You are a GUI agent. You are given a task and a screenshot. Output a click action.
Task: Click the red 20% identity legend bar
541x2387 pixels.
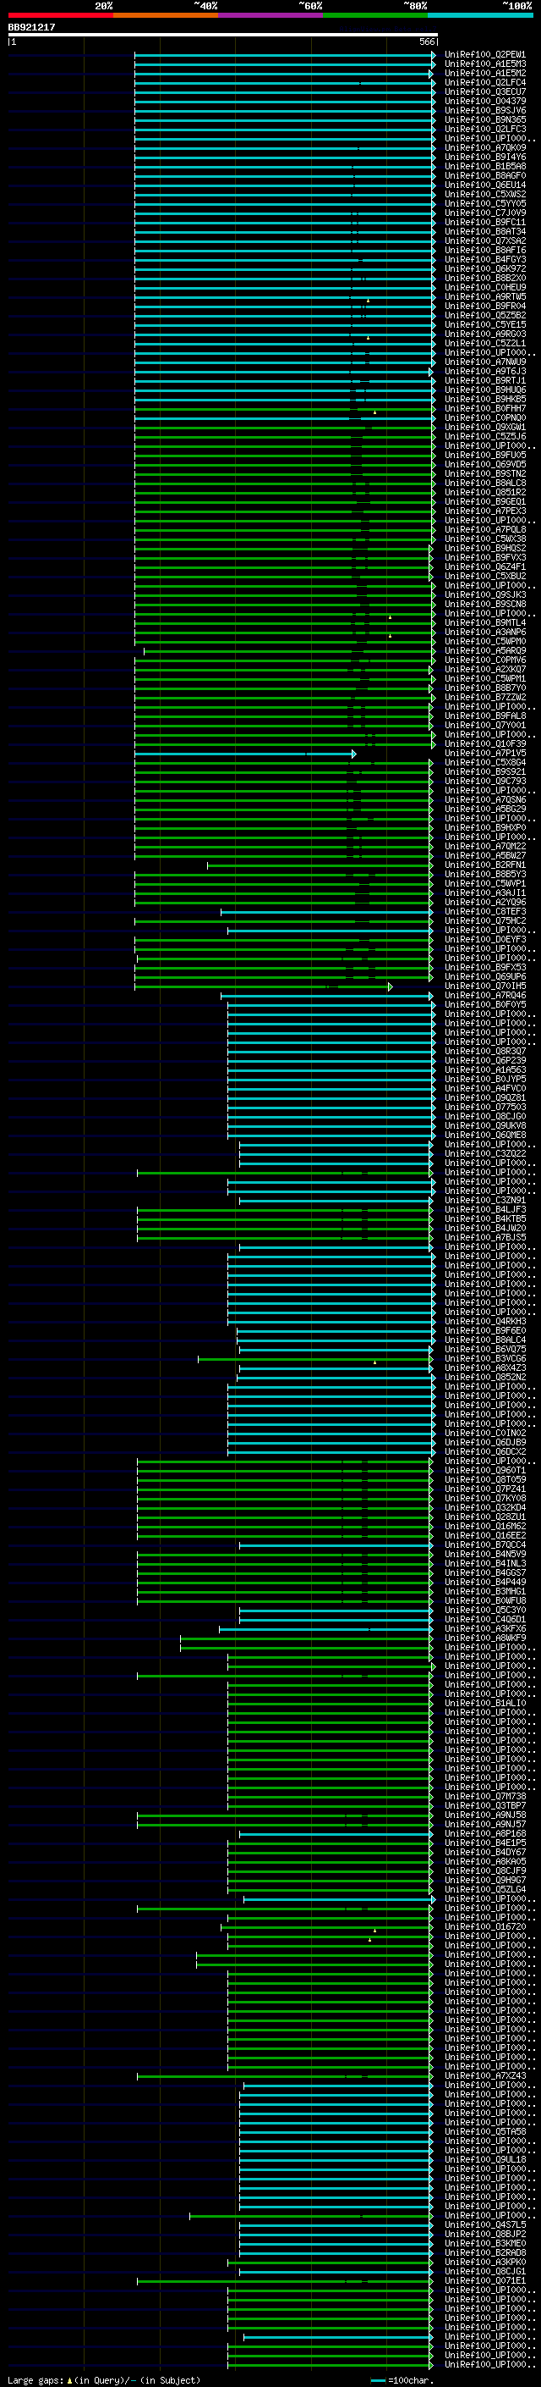[60, 16]
